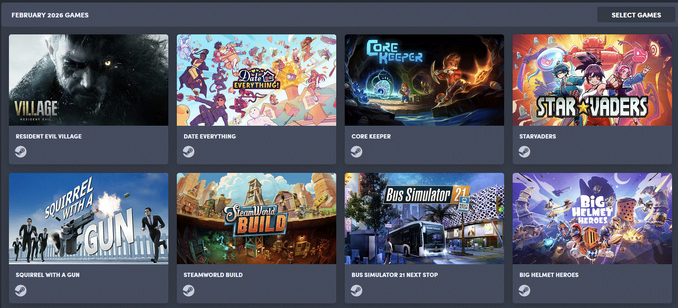The image size is (678, 308).
Task: Open the Squirrel With A Gun cover image
Action: tap(88, 218)
